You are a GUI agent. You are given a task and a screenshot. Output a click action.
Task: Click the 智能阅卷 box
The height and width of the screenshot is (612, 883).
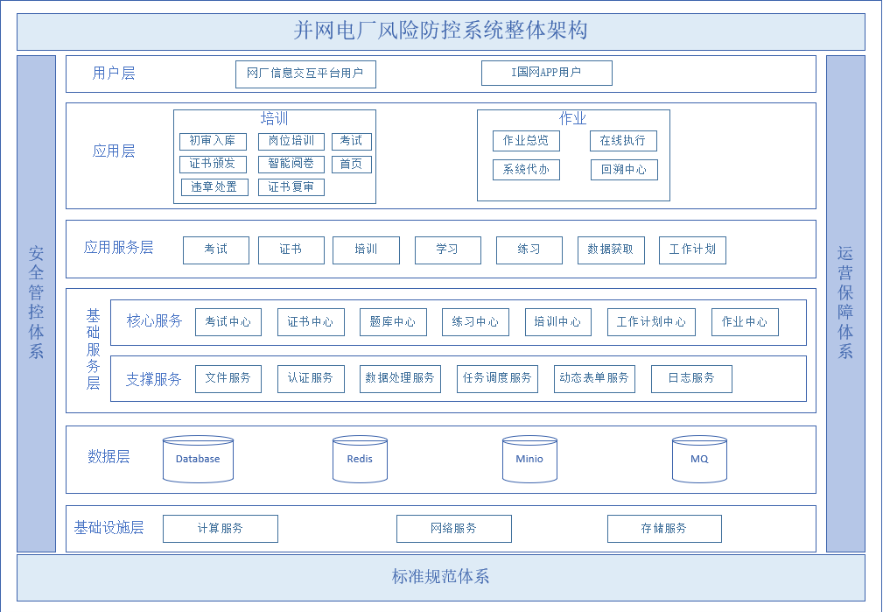pos(291,164)
